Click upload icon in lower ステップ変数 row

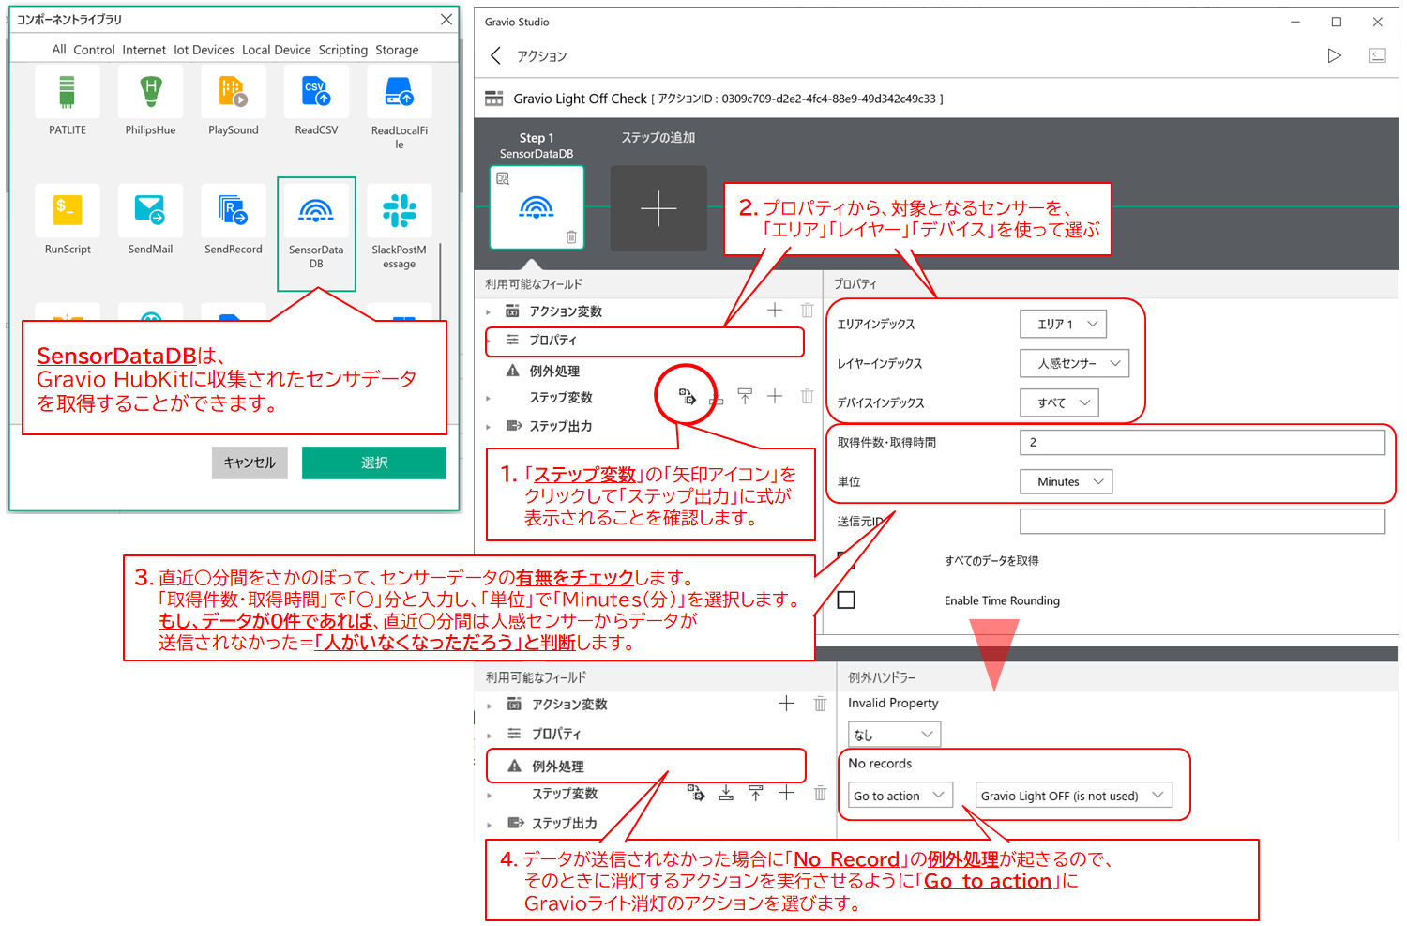click(756, 793)
